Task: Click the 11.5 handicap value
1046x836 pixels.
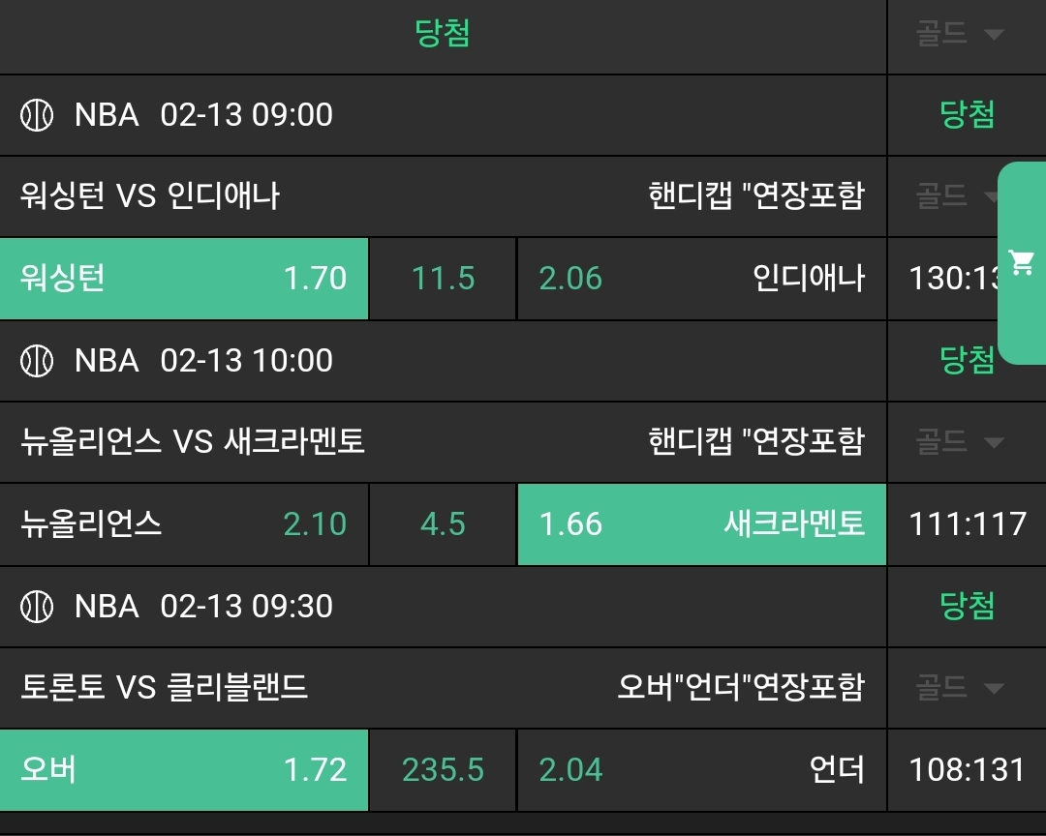Action: (x=443, y=279)
